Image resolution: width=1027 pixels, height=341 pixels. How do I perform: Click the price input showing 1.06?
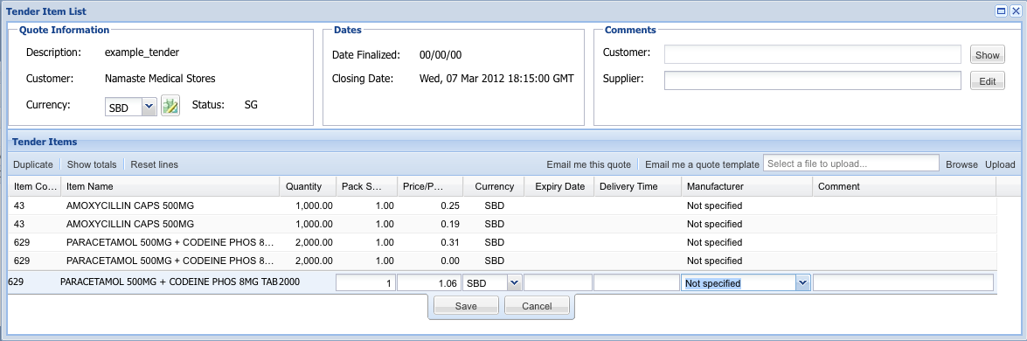click(x=429, y=282)
